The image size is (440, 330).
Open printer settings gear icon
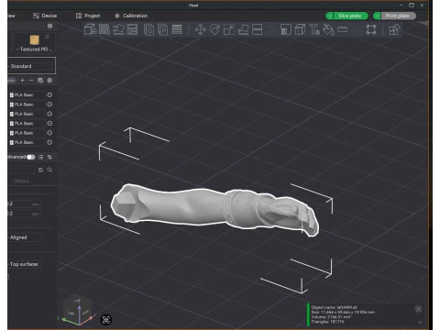click(49, 26)
